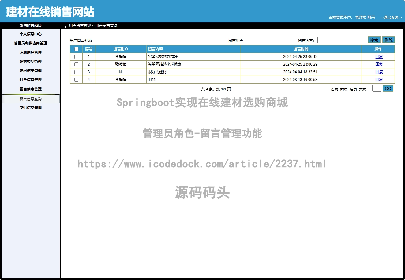This screenshot has height=280, width=405.
Task: Go to 末页 last page
Action: (x=363, y=89)
